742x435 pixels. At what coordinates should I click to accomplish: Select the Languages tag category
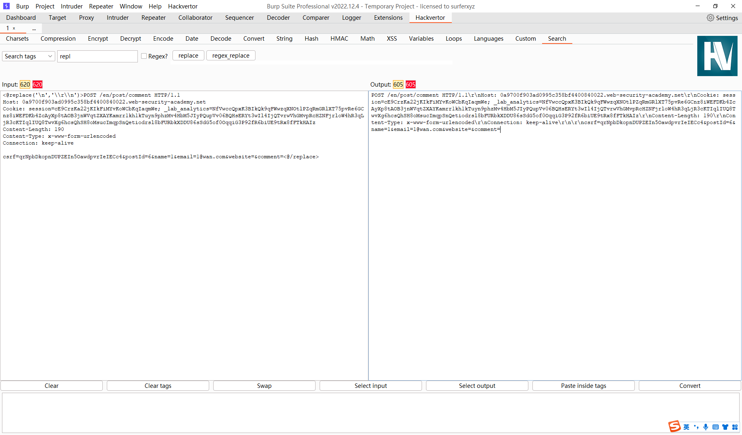click(x=488, y=39)
